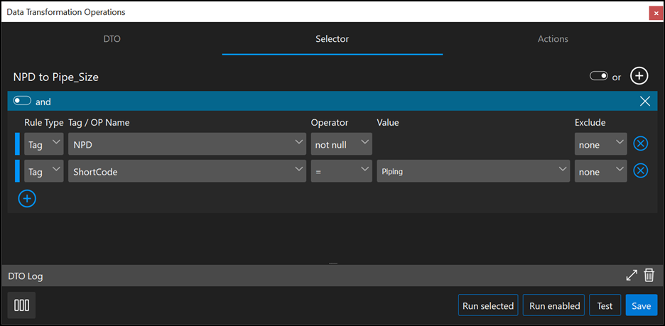
Task: Add a new rule to the group
Action: click(x=27, y=199)
